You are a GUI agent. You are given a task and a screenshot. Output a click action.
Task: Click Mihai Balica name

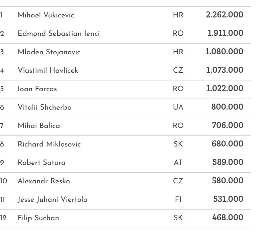tap(39, 126)
